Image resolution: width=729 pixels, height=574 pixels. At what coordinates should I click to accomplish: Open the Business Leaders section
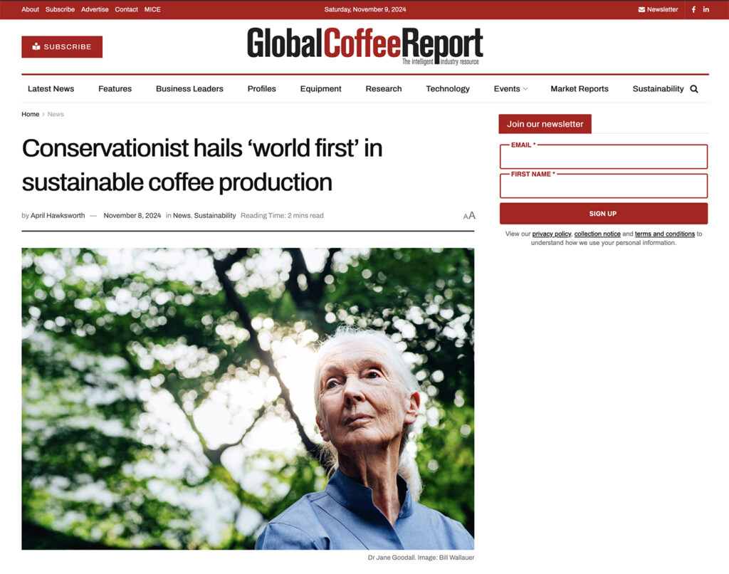click(x=189, y=89)
